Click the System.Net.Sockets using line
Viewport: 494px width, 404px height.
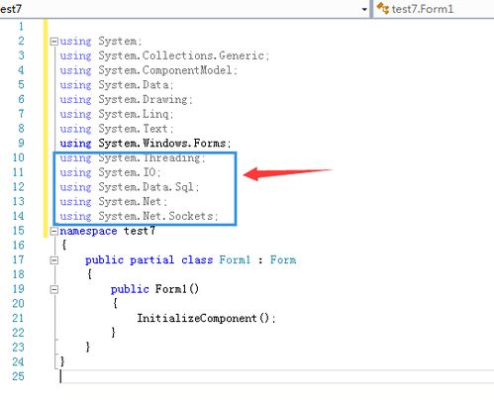tap(139, 216)
